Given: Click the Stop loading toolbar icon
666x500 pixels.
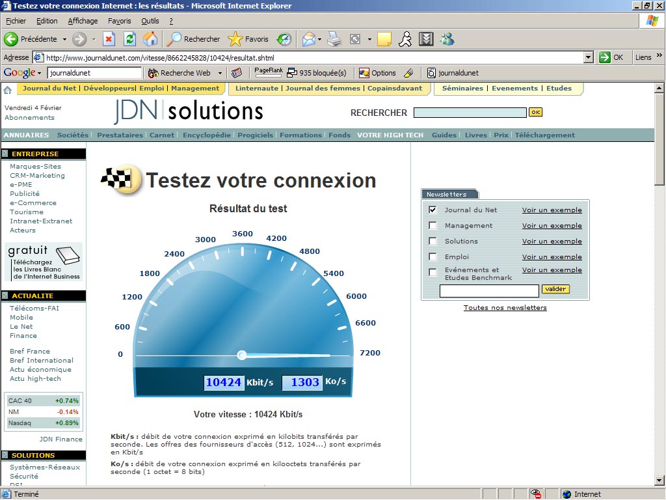Looking at the screenshot, I should tap(109, 39).
